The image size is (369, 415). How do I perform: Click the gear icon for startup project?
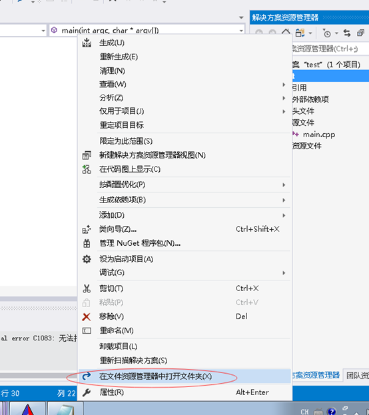coord(87,259)
